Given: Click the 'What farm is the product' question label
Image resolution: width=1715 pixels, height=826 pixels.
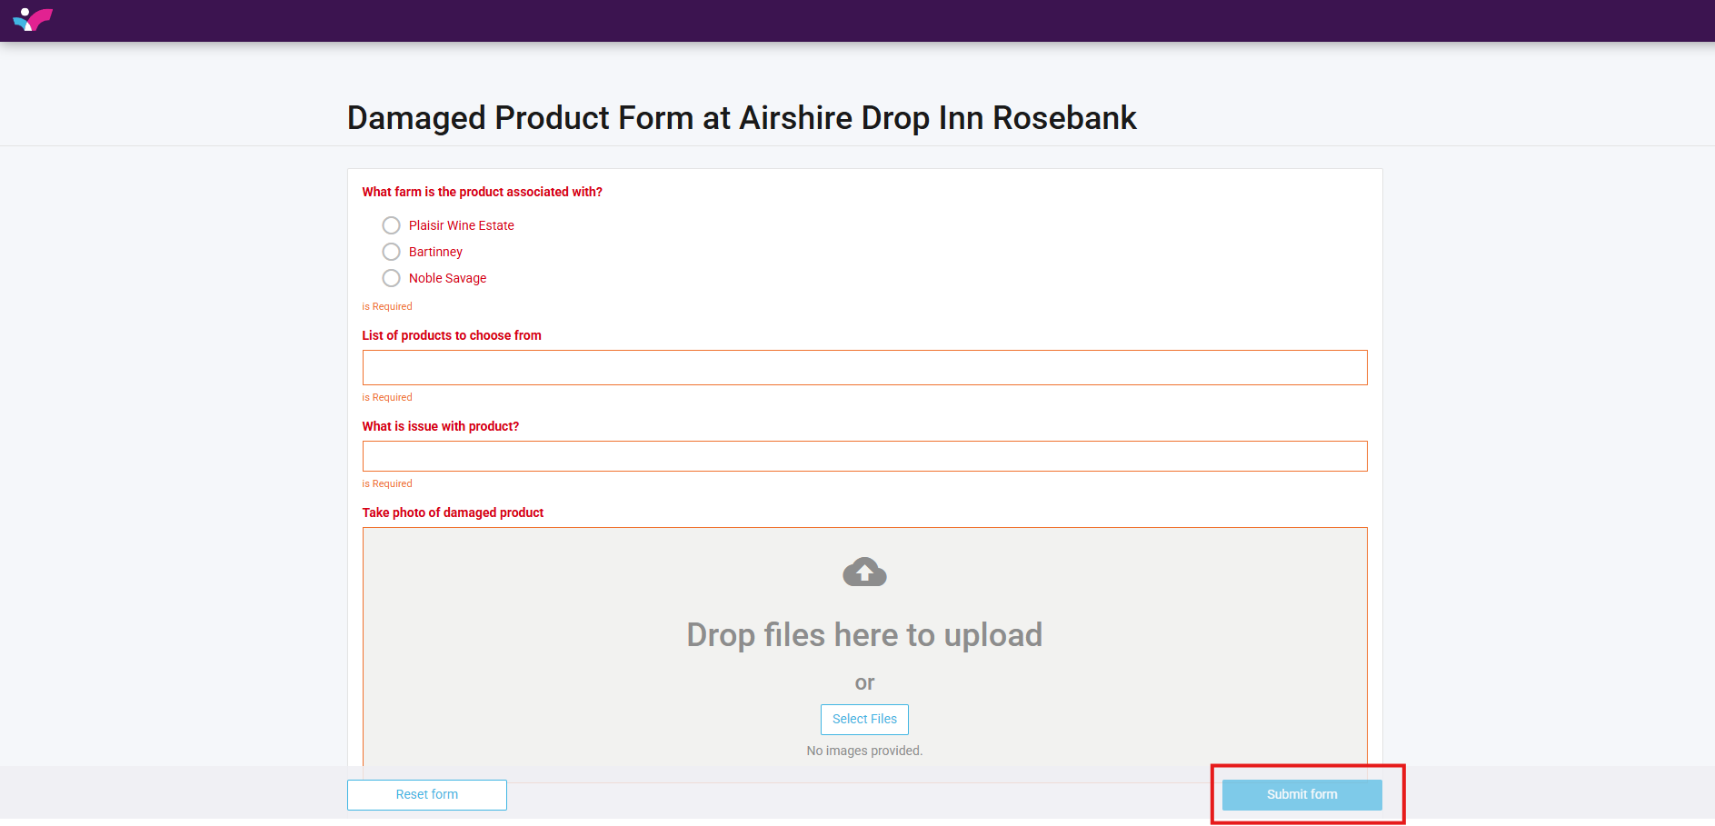Looking at the screenshot, I should point(482,192).
